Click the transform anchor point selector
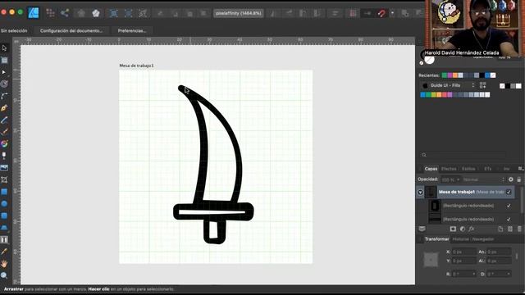The width and height of the screenshot is (525, 295). 431,260
